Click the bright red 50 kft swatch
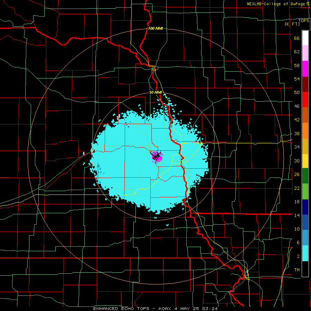The image size is (311, 311). pyautogui.click(x=305, y=100)
